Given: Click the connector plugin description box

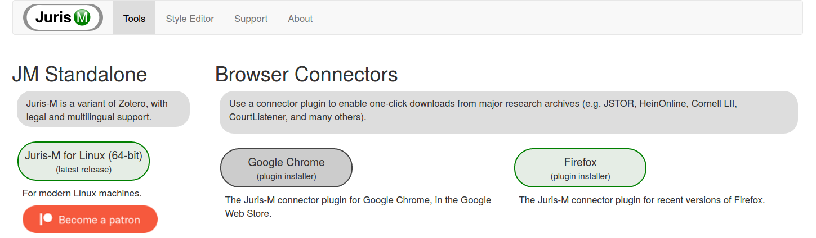Looking at the screenshot, I should pos(509,112).
